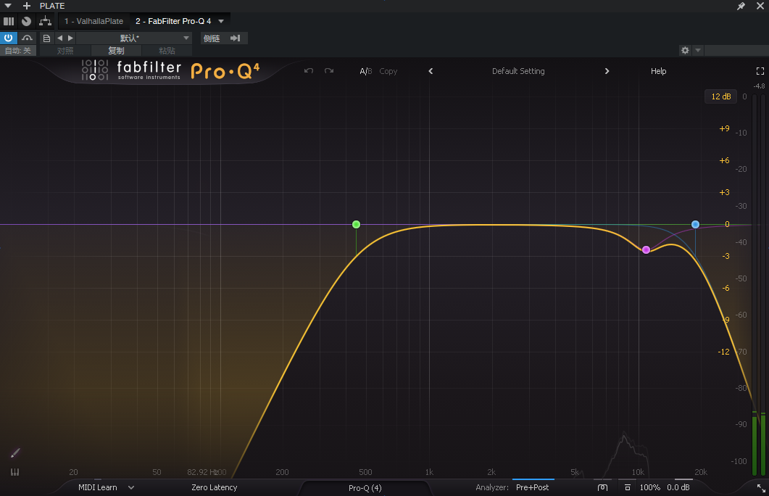Pin the plugin window
Viewport: 769px width, 496px height.
[741, 6]
